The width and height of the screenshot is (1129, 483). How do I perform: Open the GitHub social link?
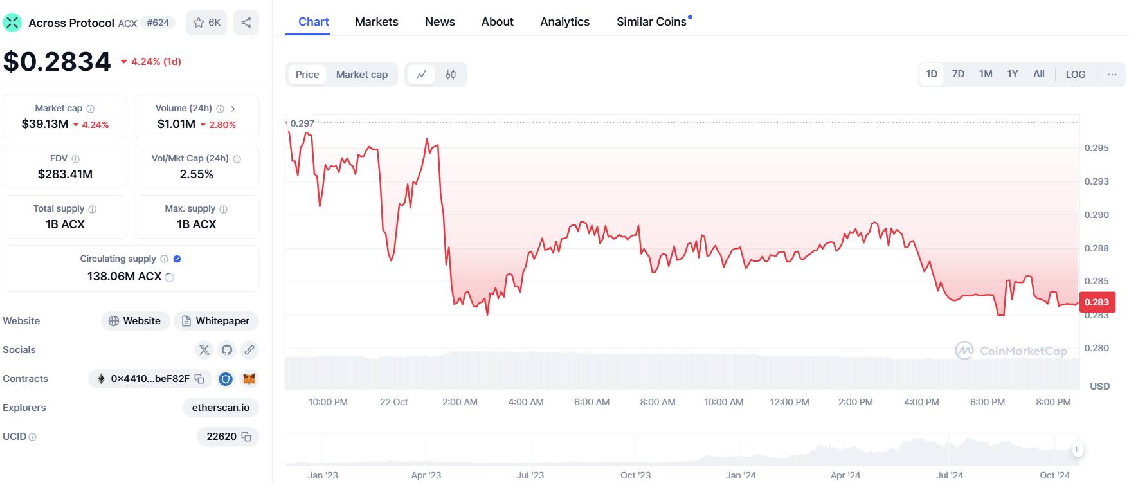[227, 350]
